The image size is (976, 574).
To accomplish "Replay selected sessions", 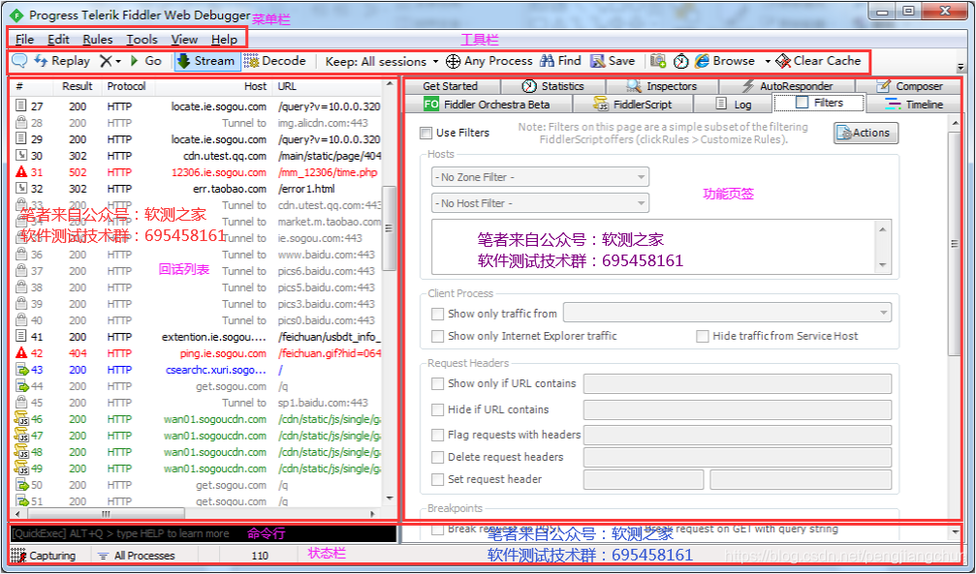I will click(x=62, y=61).
